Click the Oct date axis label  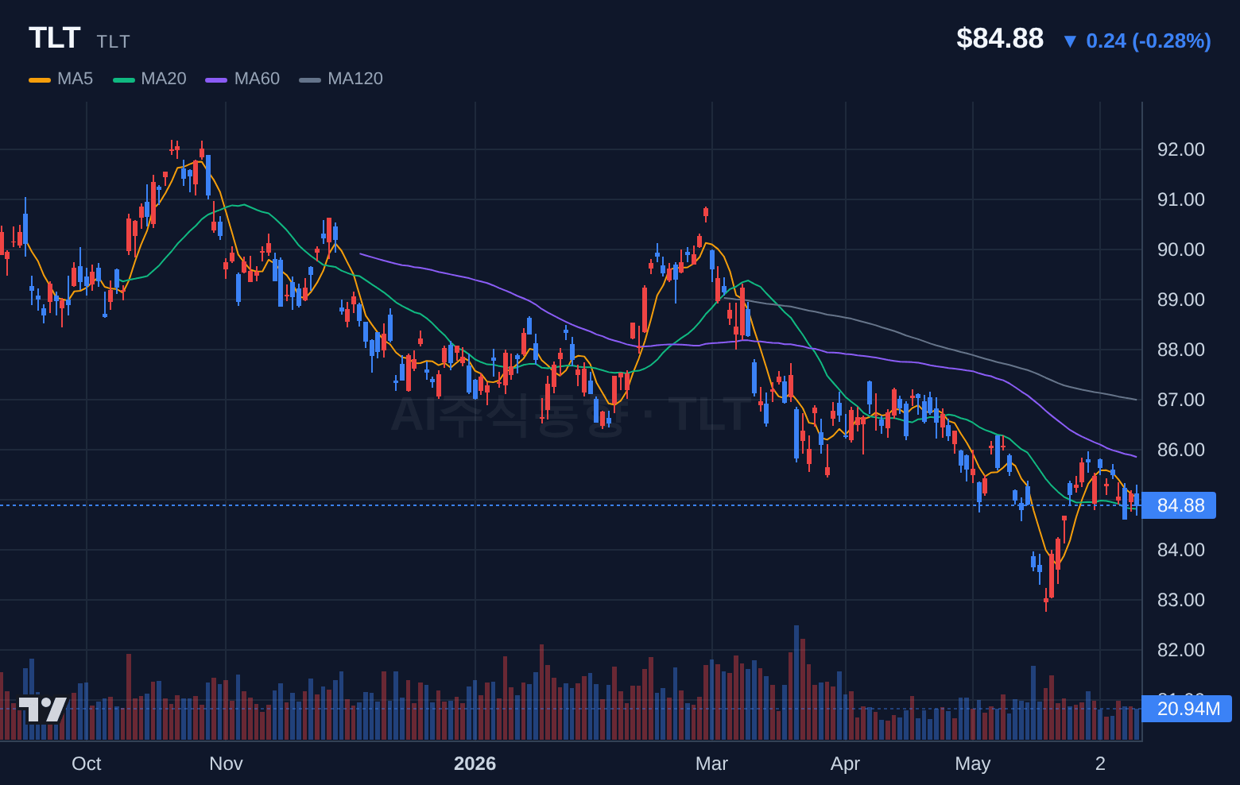pyautogui.click(x=87, y=764)
